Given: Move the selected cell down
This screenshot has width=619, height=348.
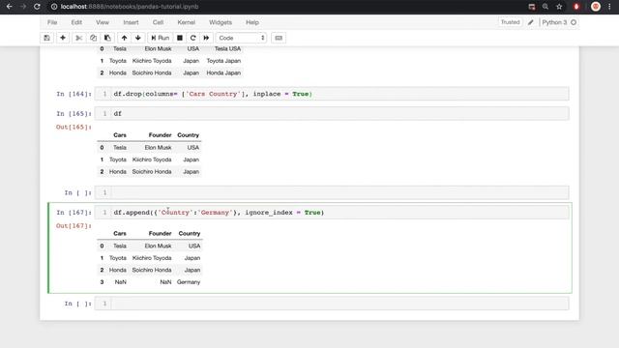Looking at the screenshot, I should (137, 38).
